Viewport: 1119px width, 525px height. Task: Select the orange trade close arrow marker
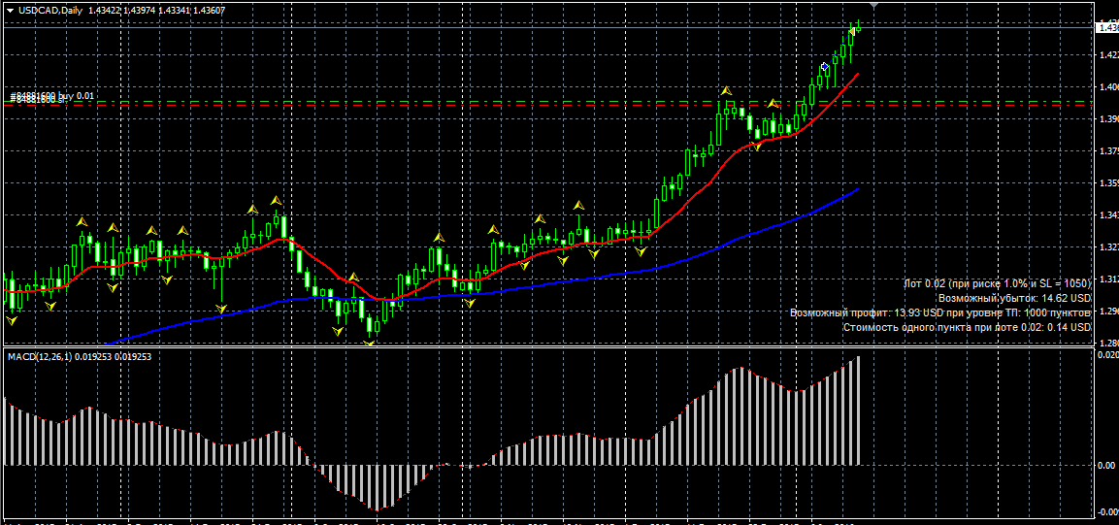click(x=851, y=31)
